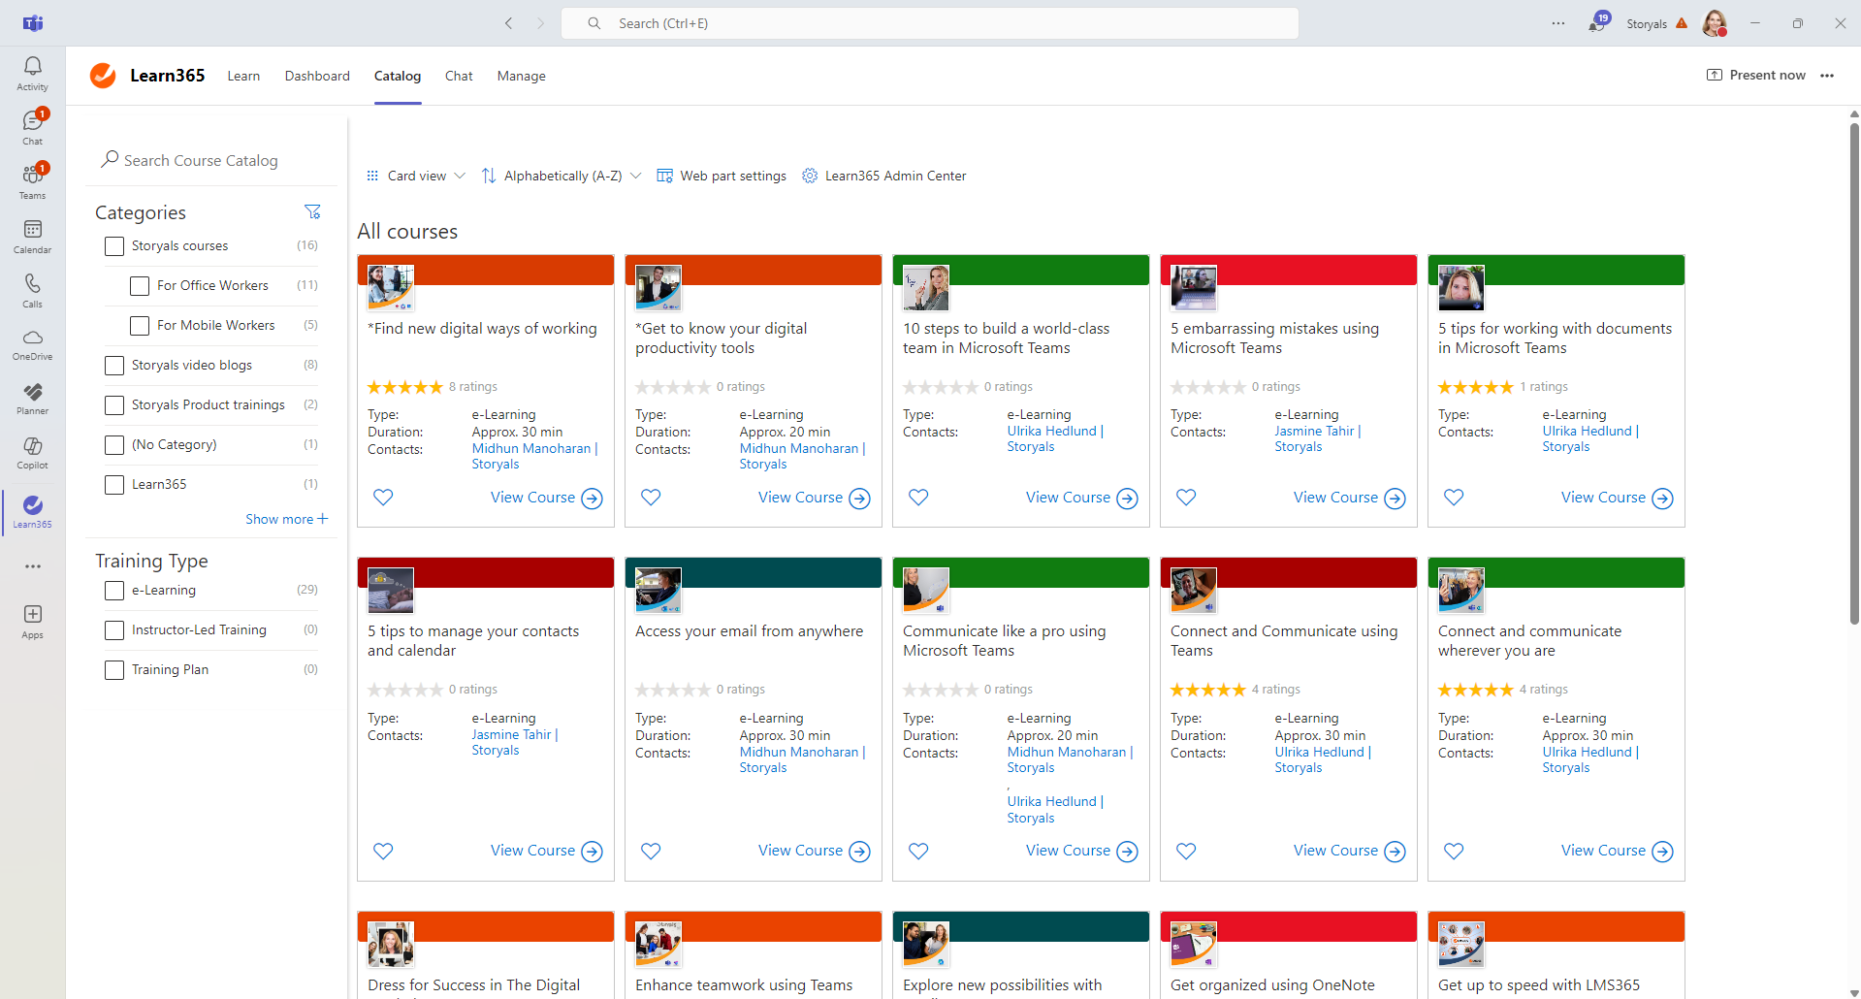
Task: Open Learn365 app in sidebar
Action: (x=32, y=511)
